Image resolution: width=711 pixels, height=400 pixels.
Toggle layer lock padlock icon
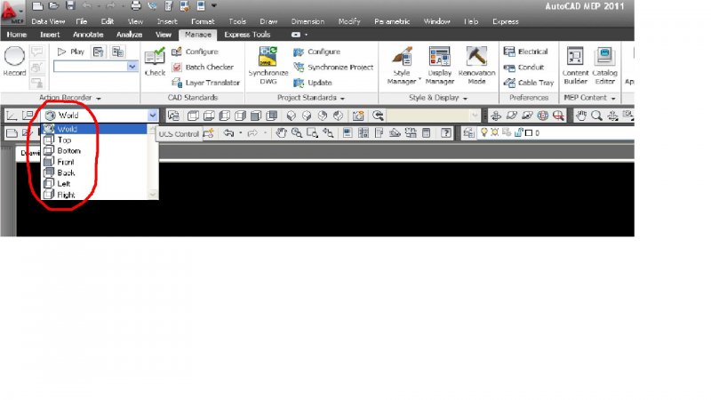pyautogui.click(x=518, y=132)
